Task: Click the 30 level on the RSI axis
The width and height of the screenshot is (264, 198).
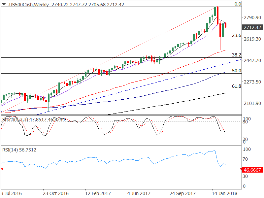Action: tap(245, 176)
